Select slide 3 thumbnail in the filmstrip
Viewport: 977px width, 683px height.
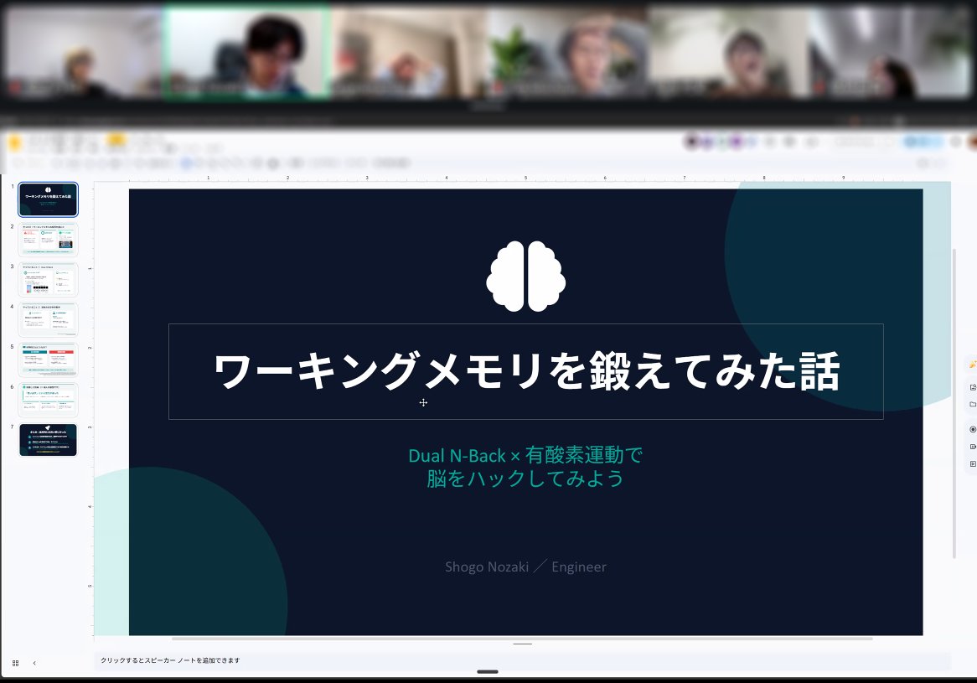(x=48, y=279)
